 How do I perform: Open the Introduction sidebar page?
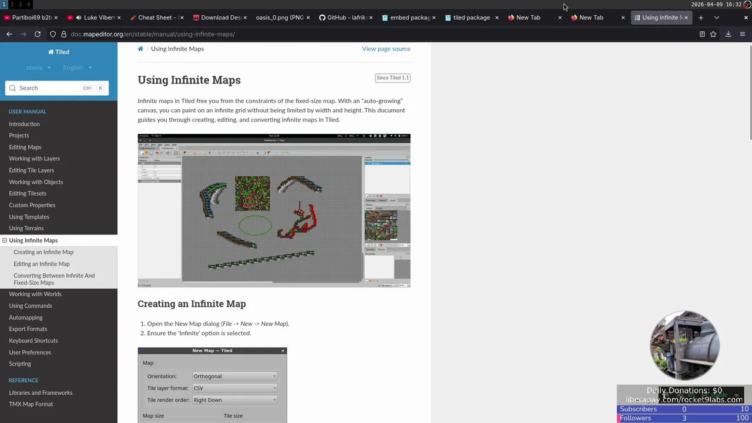click(24, 124)
